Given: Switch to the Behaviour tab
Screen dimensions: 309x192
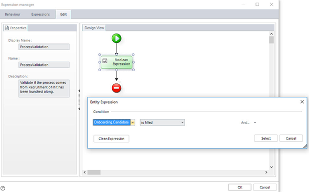Looking at the screenshot, I should point(13,14).
